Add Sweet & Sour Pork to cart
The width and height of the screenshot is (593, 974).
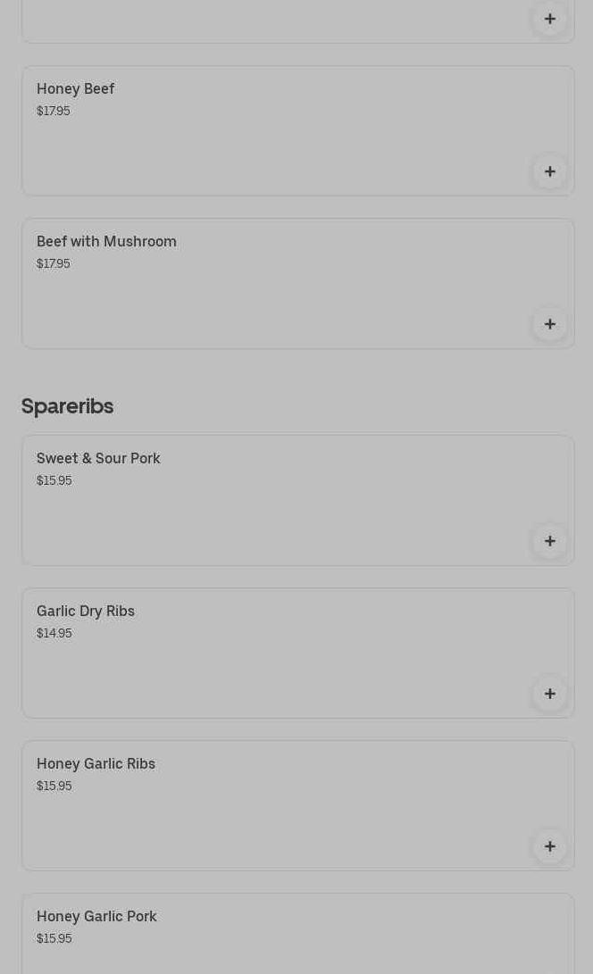click(x=549, y=541)
